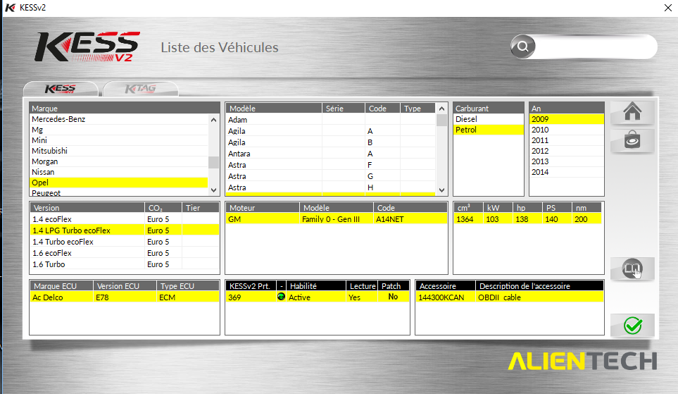The width and height of the screenshot is (678, 394).
Task: Select year 2013
Action: point(567,161)
